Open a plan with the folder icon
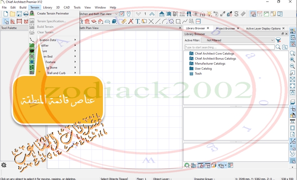297x180 pixels. (x=13, y=14)
